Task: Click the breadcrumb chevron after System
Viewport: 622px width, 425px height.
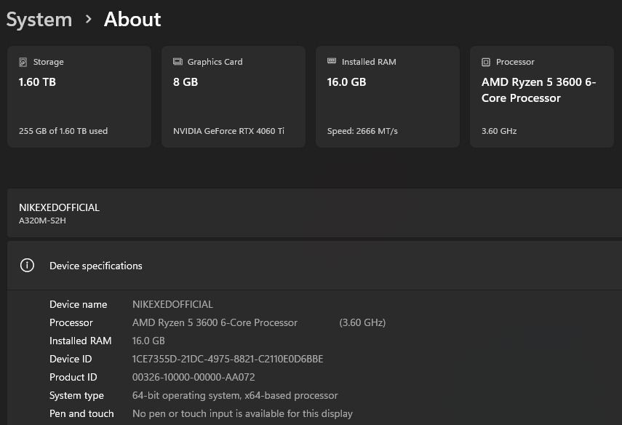Action: click(x=89, y=19)
